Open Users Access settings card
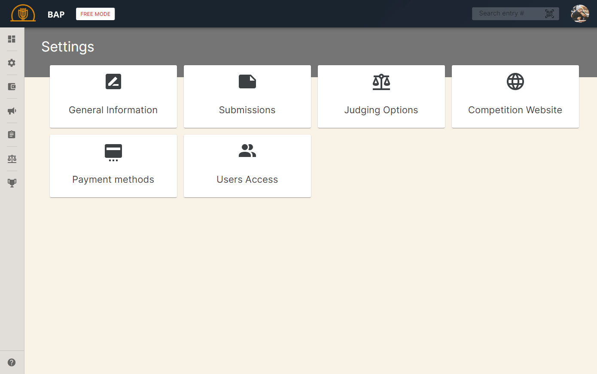Image resolution: width=597 pixels, height=374 pixels. point(247,166)
